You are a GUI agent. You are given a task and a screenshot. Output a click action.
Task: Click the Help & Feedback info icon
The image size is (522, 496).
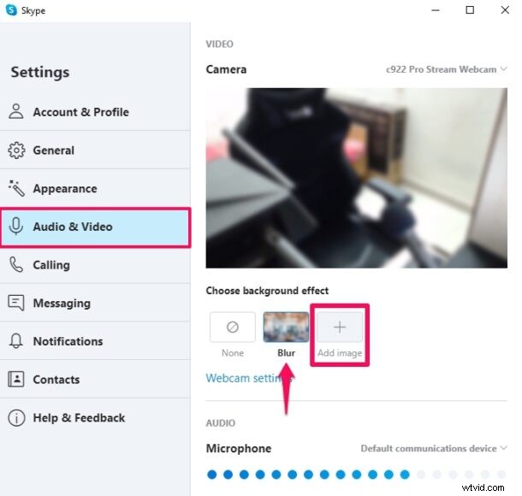coord(16,417)
